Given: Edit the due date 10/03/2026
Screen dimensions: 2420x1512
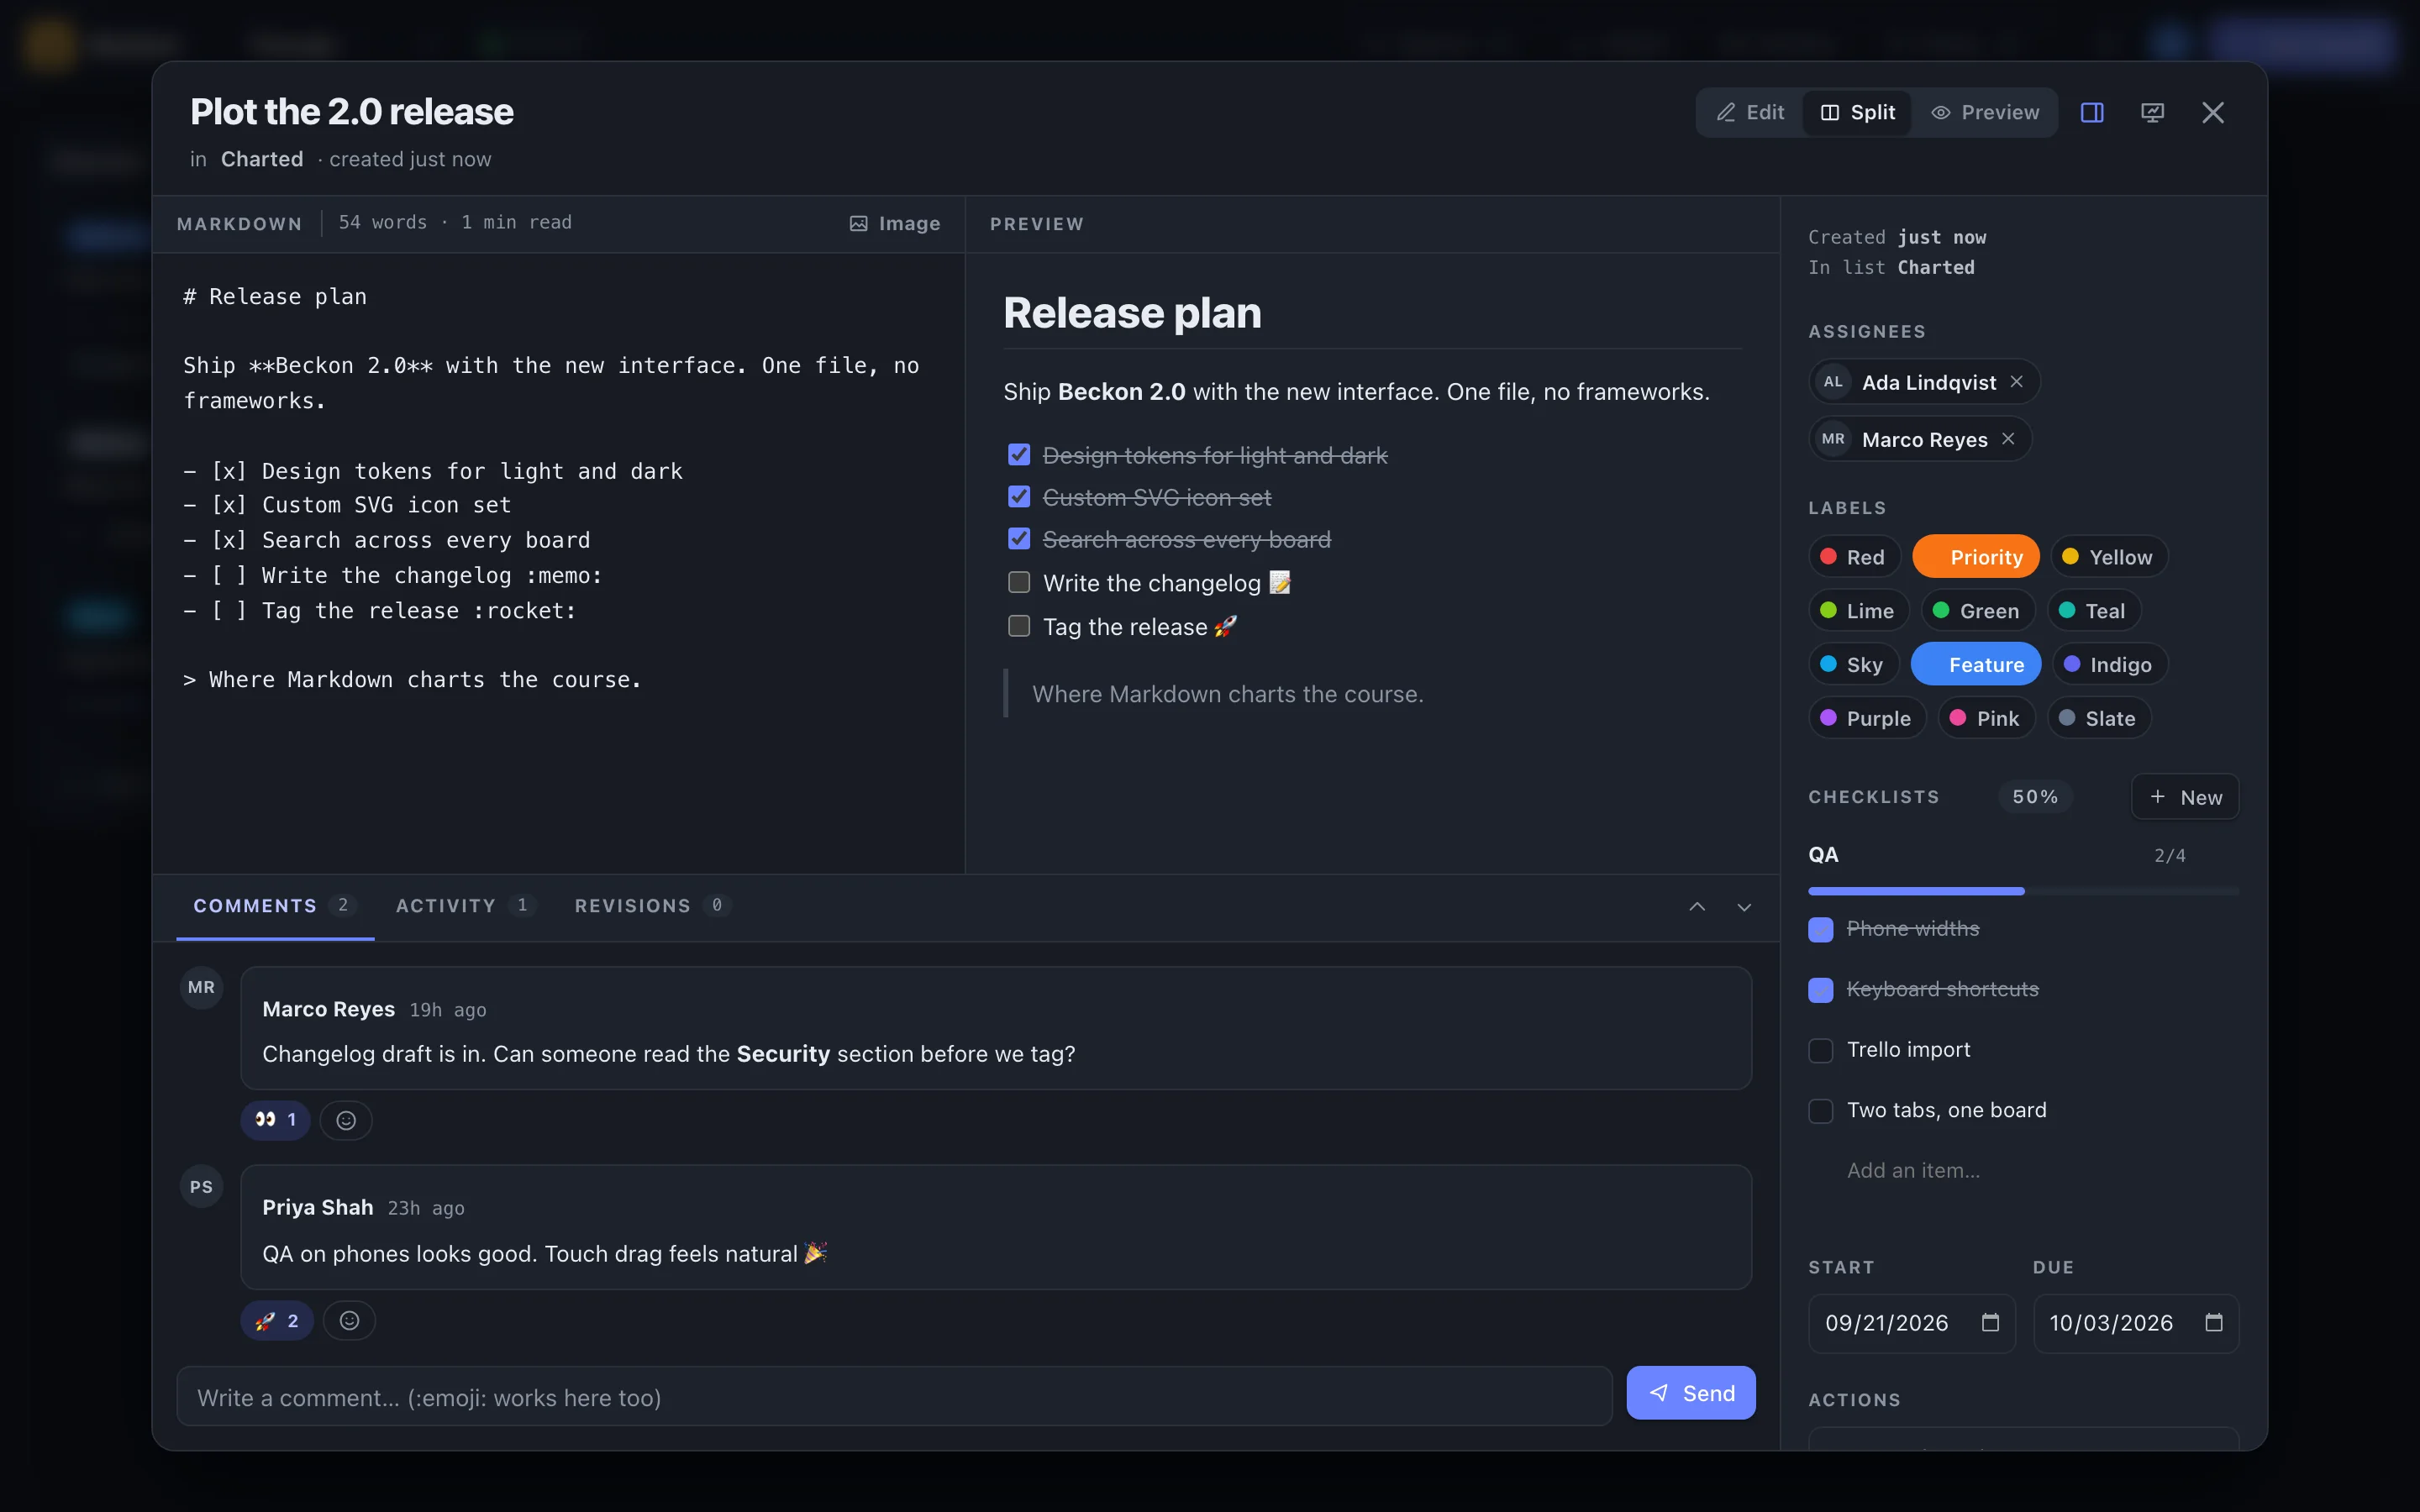Looking at the screenshot, I should 2135,1323.
